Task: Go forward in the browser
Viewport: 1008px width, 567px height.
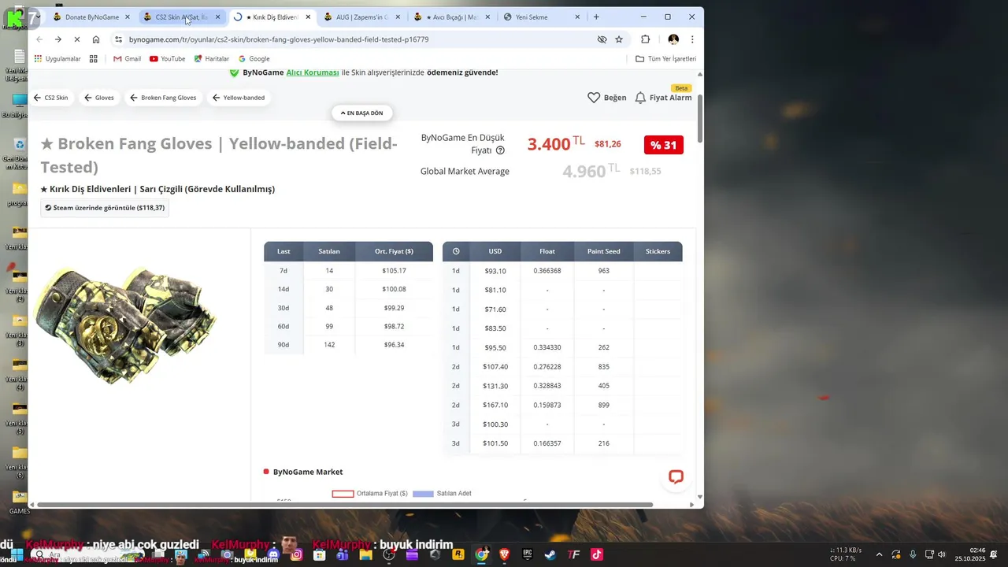Action: (58, 39)
